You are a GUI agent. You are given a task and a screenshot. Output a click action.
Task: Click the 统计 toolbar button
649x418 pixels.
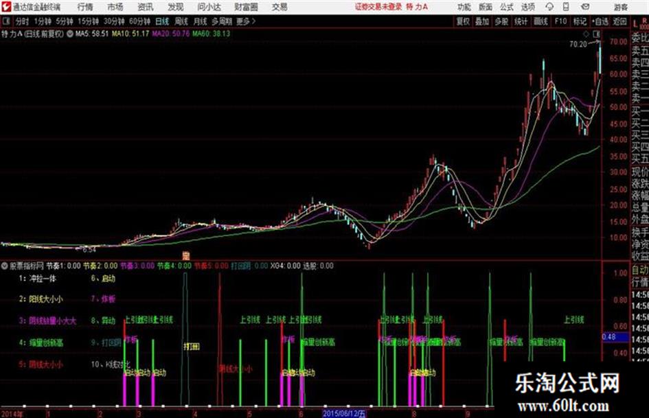coord(521,21)
